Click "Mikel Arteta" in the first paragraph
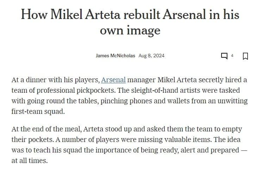The width and height of the screenshot is (256, 175). click(177, 80)
